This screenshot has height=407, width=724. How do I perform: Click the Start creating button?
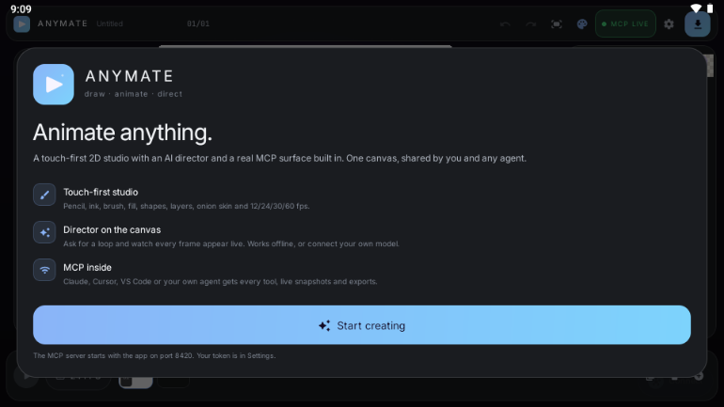pos(362,325)
